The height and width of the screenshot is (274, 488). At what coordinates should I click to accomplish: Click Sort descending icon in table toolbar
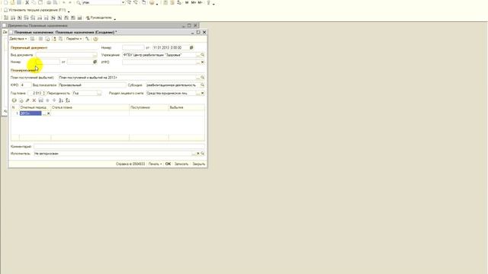pyautogui.click(x=68, y=100)
